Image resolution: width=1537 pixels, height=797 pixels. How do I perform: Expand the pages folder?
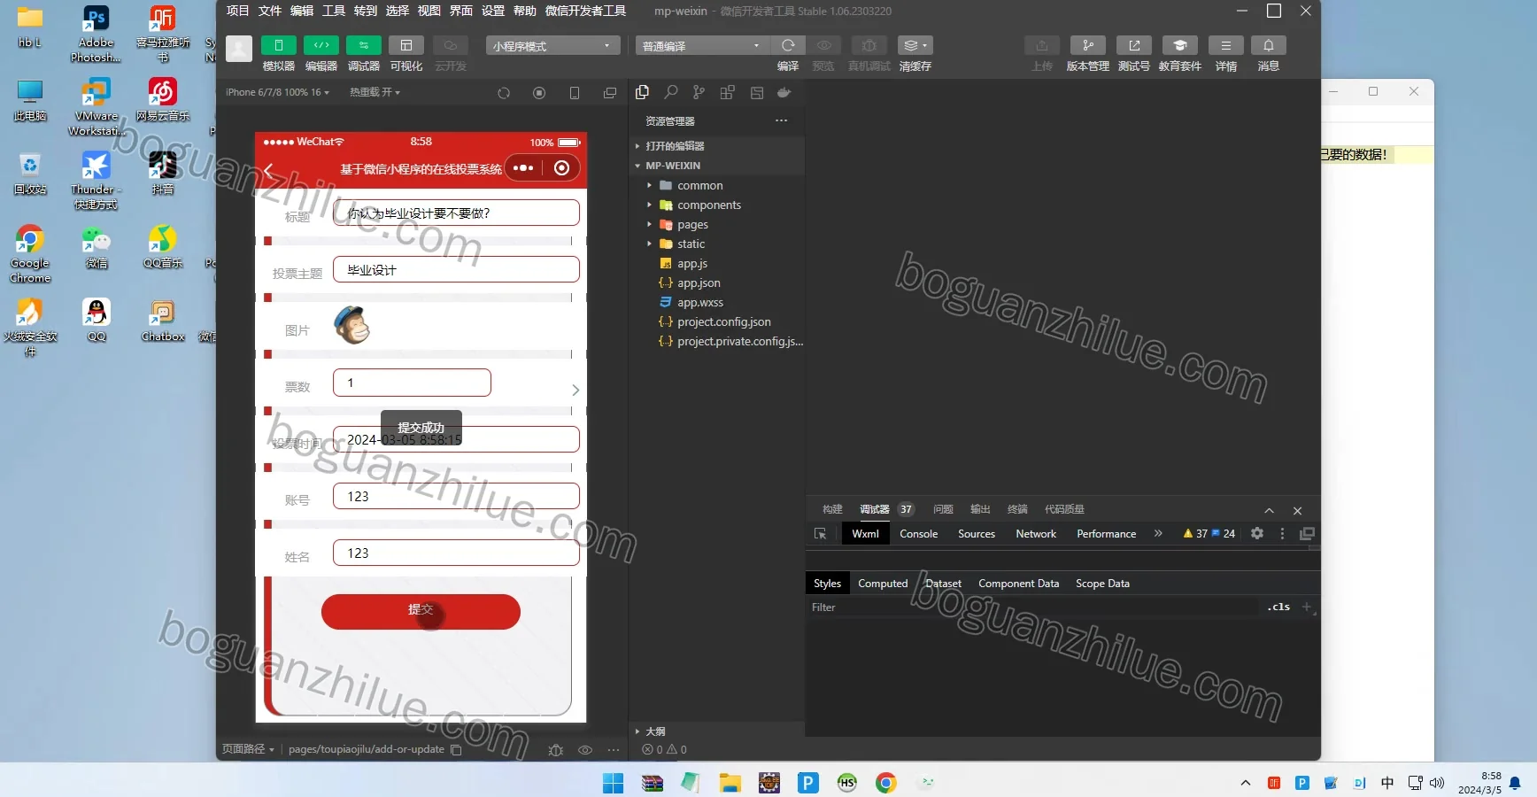tap(692, 224)
